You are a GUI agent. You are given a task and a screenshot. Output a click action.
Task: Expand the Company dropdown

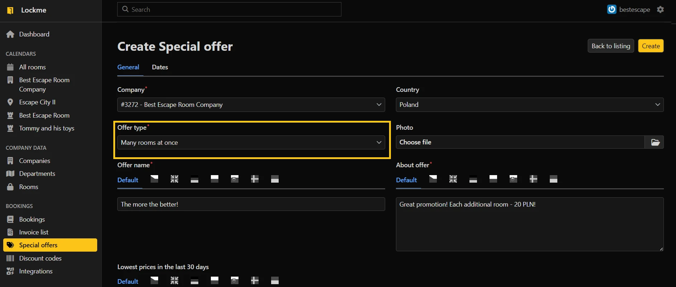click(251, 105)
